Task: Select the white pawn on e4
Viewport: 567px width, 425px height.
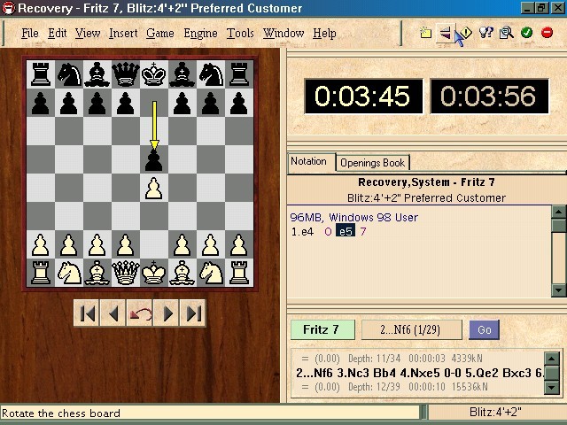Action: click(153, 188)
